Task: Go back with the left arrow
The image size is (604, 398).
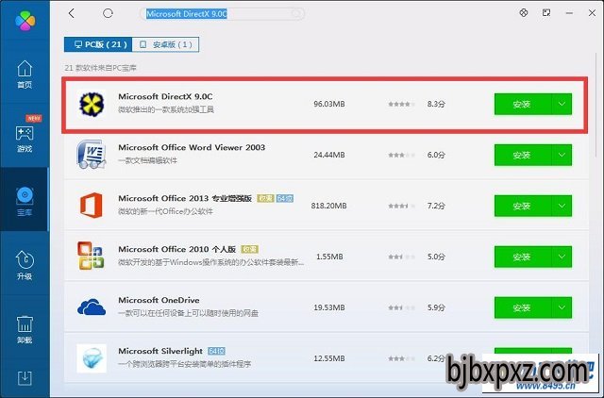Action: (72, 13)
